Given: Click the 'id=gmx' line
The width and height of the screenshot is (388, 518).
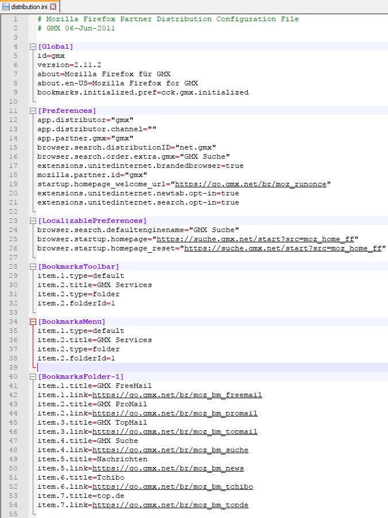Looking at the screenshot, I should tap(51, 56).
